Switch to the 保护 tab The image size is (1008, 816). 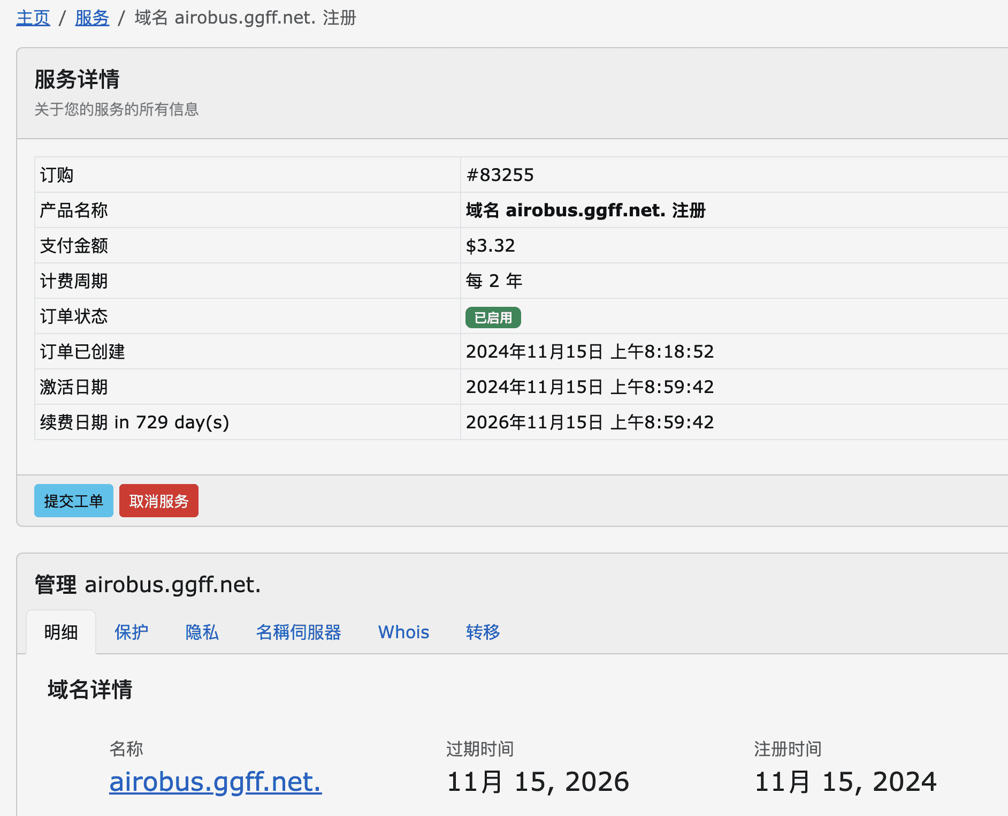131,632
